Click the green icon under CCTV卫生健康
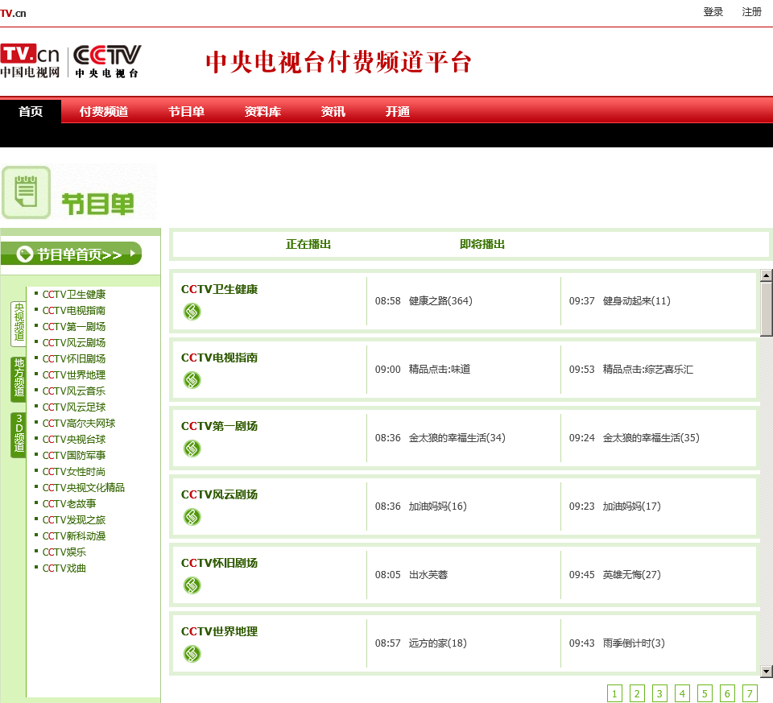This screenshot has height=703, width=773. 192,312
